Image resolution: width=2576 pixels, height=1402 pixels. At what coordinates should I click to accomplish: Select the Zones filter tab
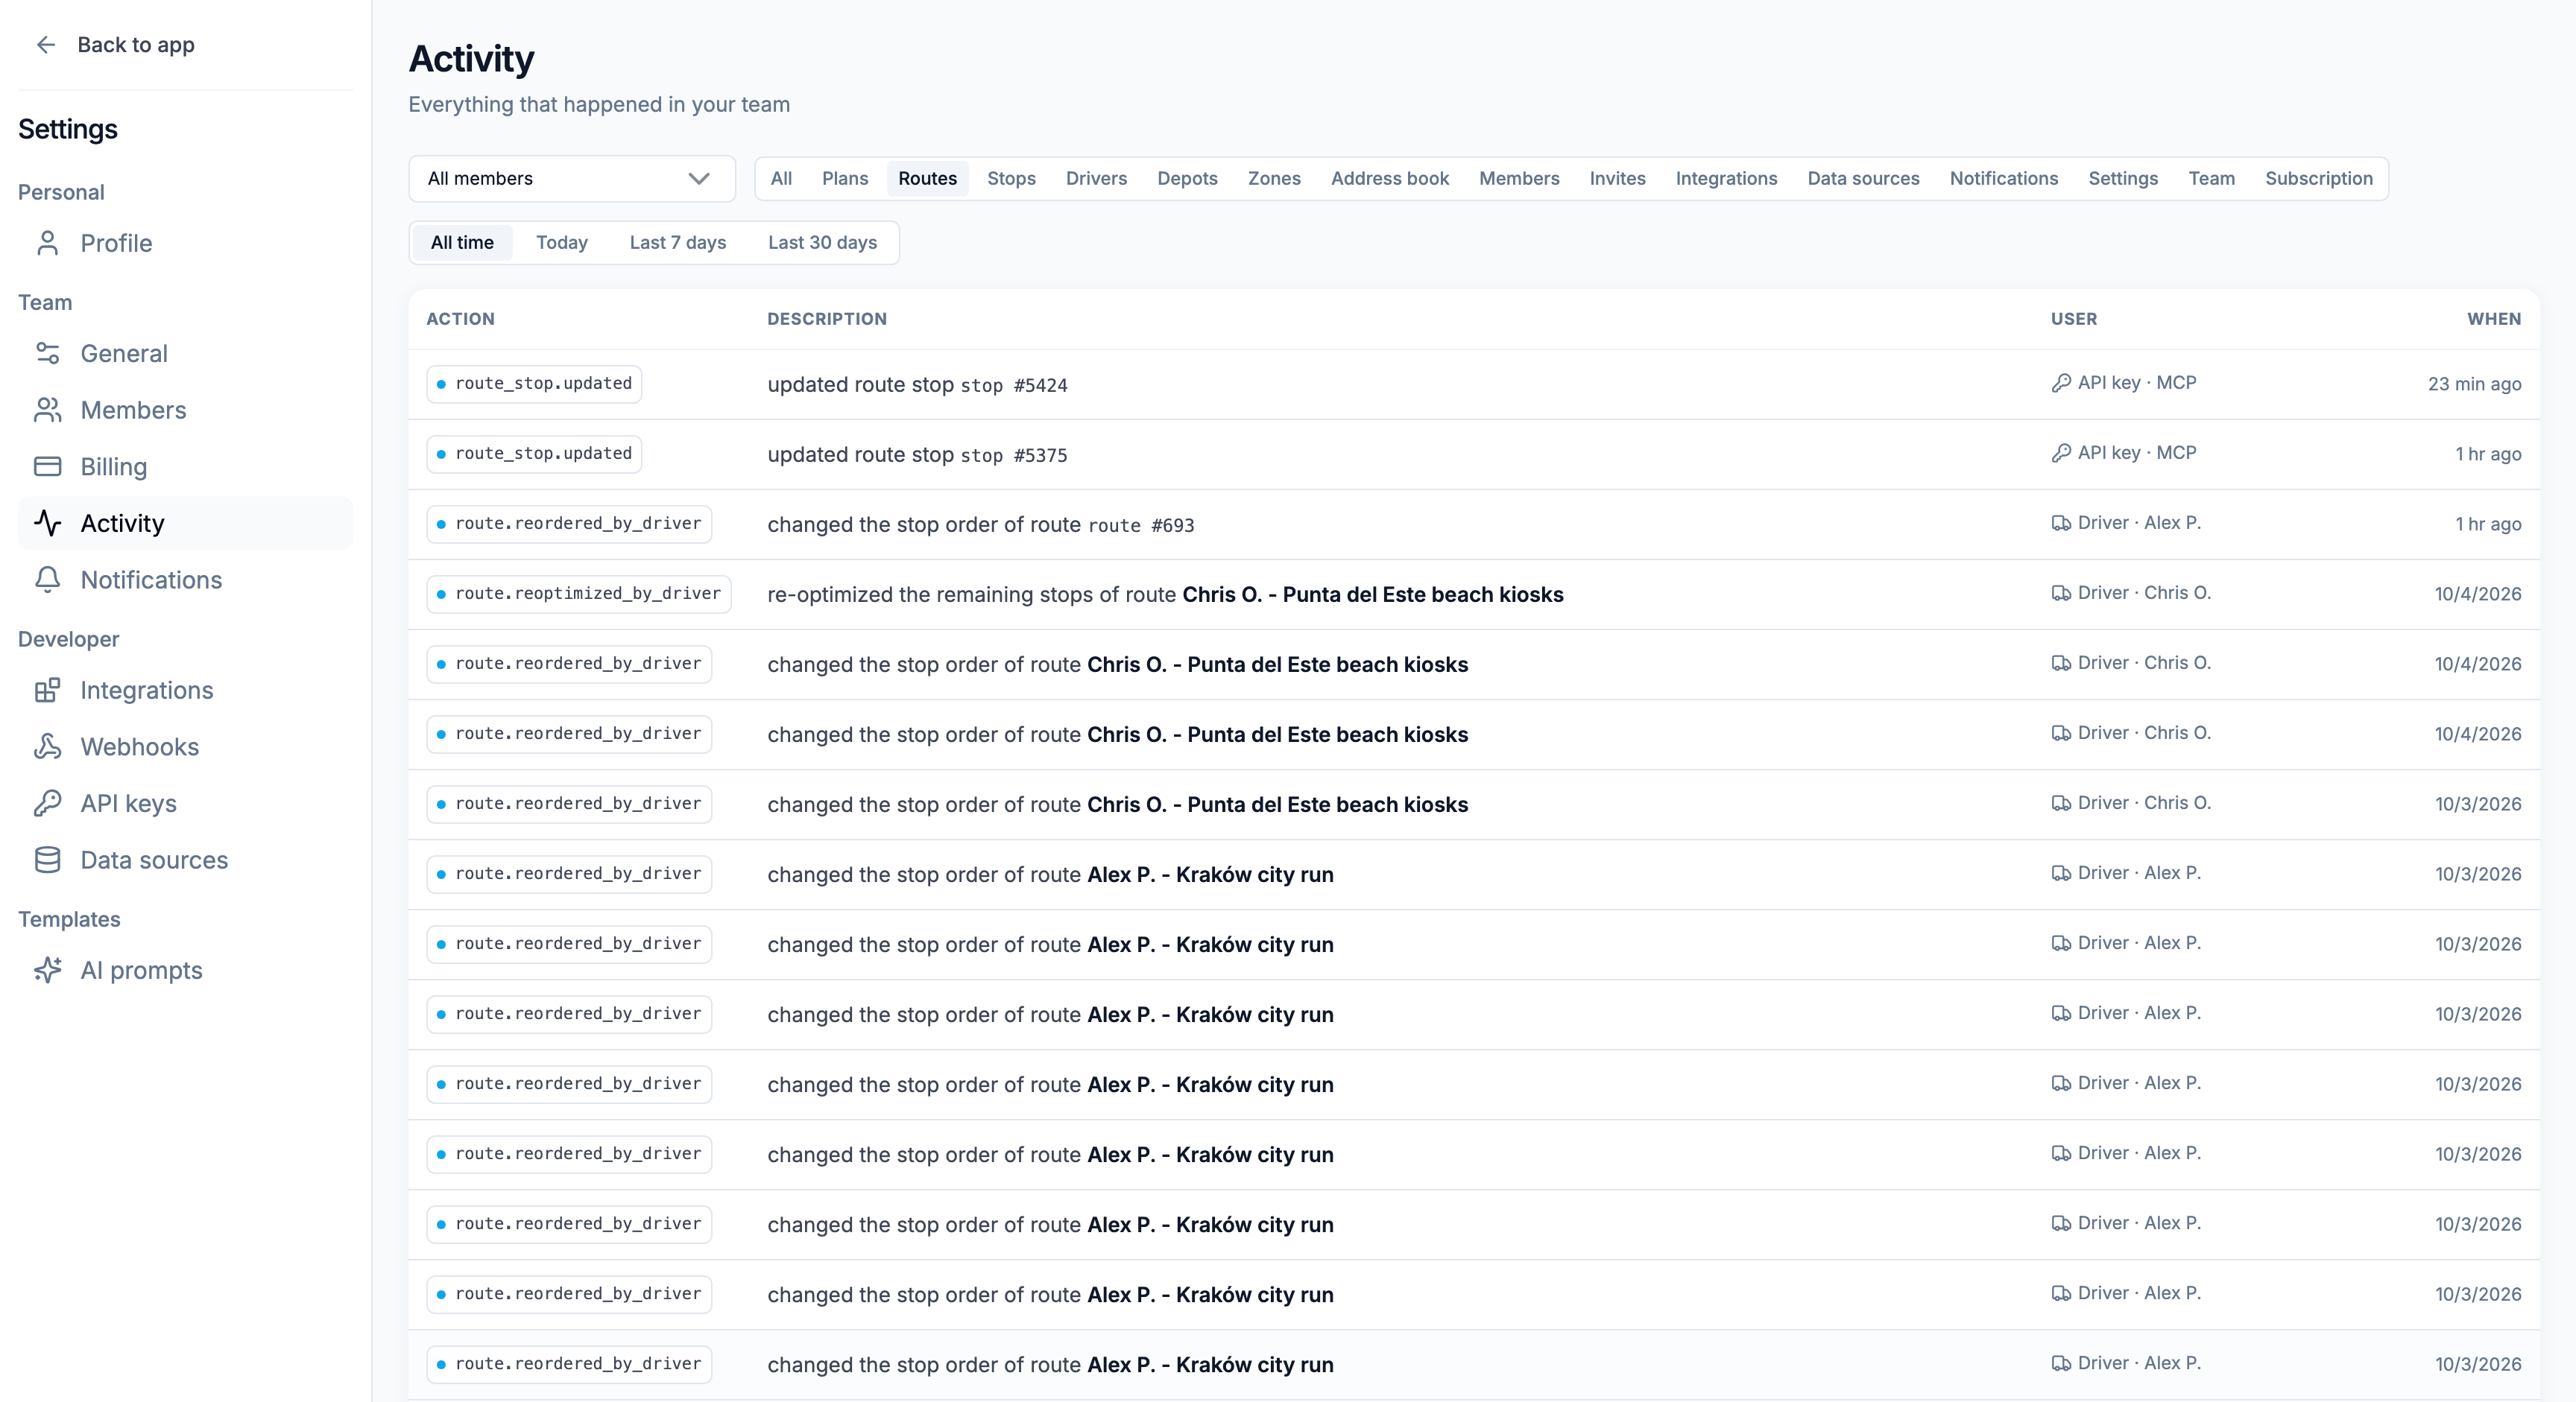coord(1274,179)
